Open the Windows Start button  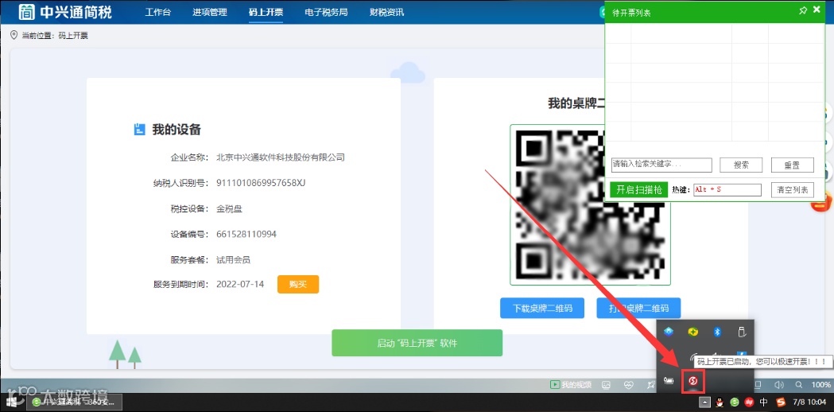pyautogui.click(x=12, y=402)
